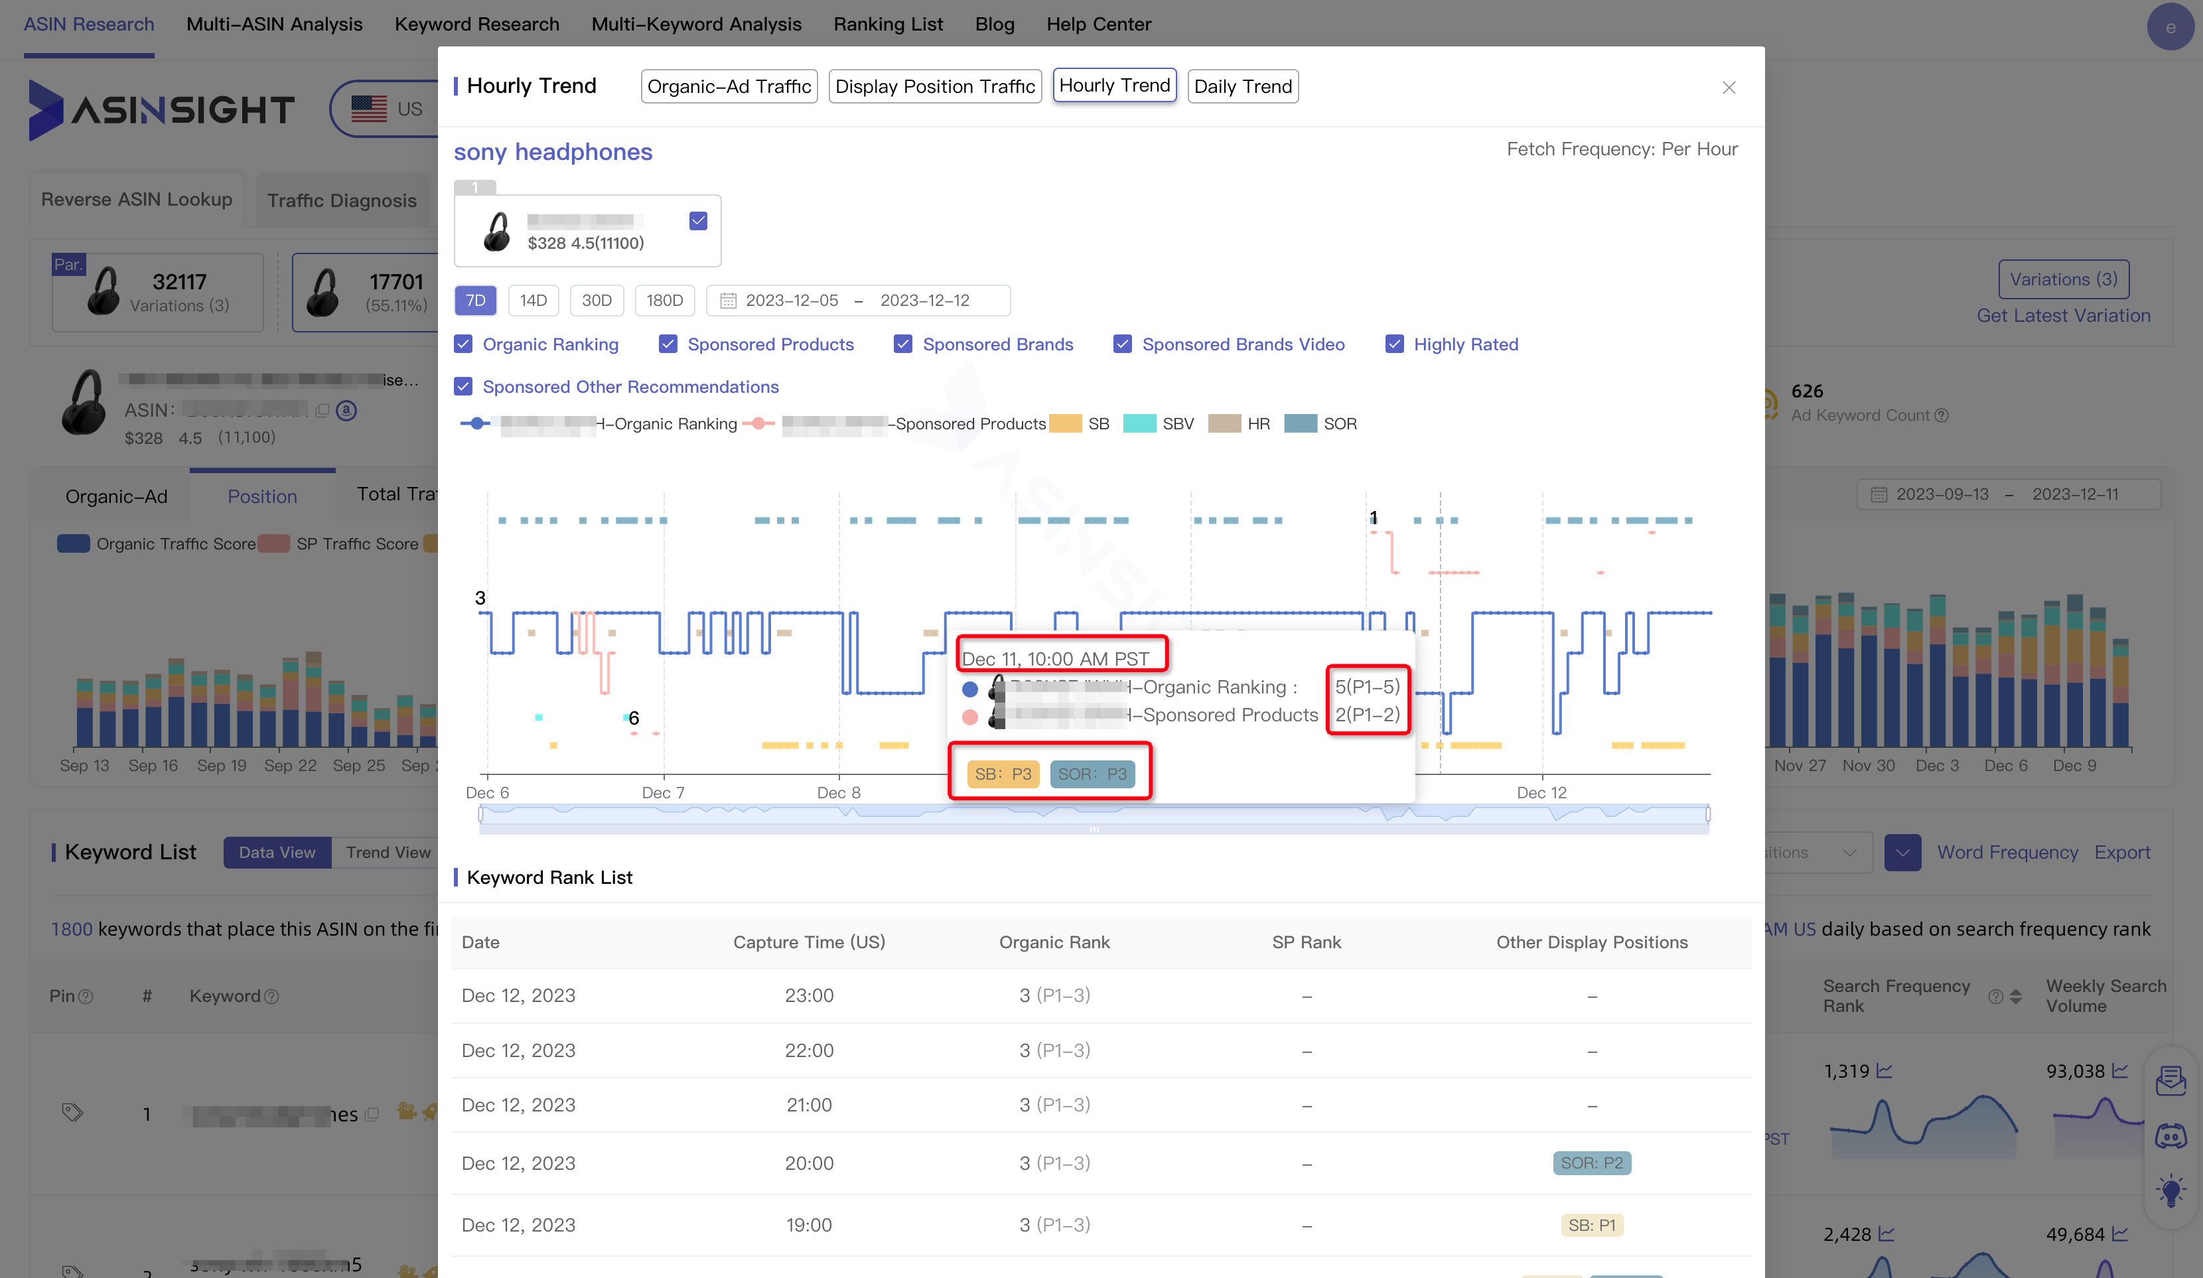Switch to Daily Trend tab
Viewport: 2203px width, 1278px height.
point(1243,86)
